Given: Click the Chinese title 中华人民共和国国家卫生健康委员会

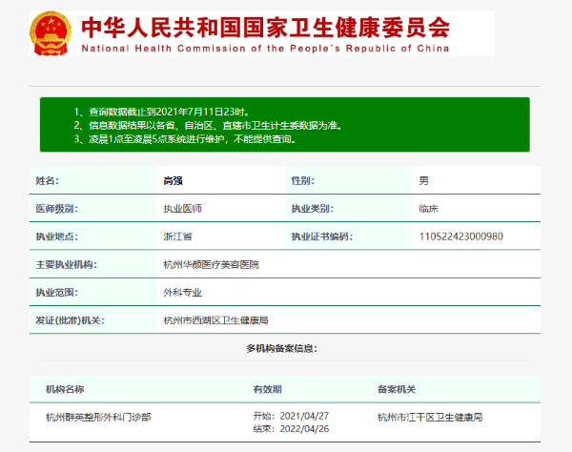Looking at the screenshot, I should pyautogui.click(x=265, y=28).
